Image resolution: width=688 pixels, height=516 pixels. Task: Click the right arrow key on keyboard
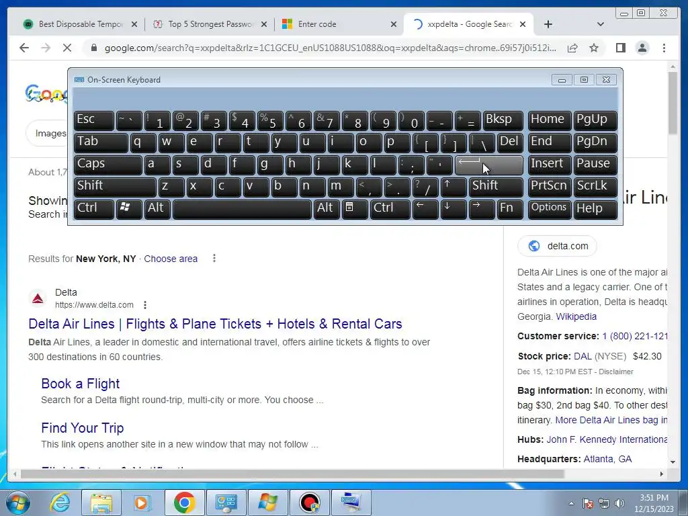(x=482, y=210)
